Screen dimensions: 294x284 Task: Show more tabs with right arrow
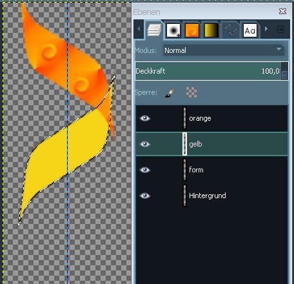tap(266, 29)
